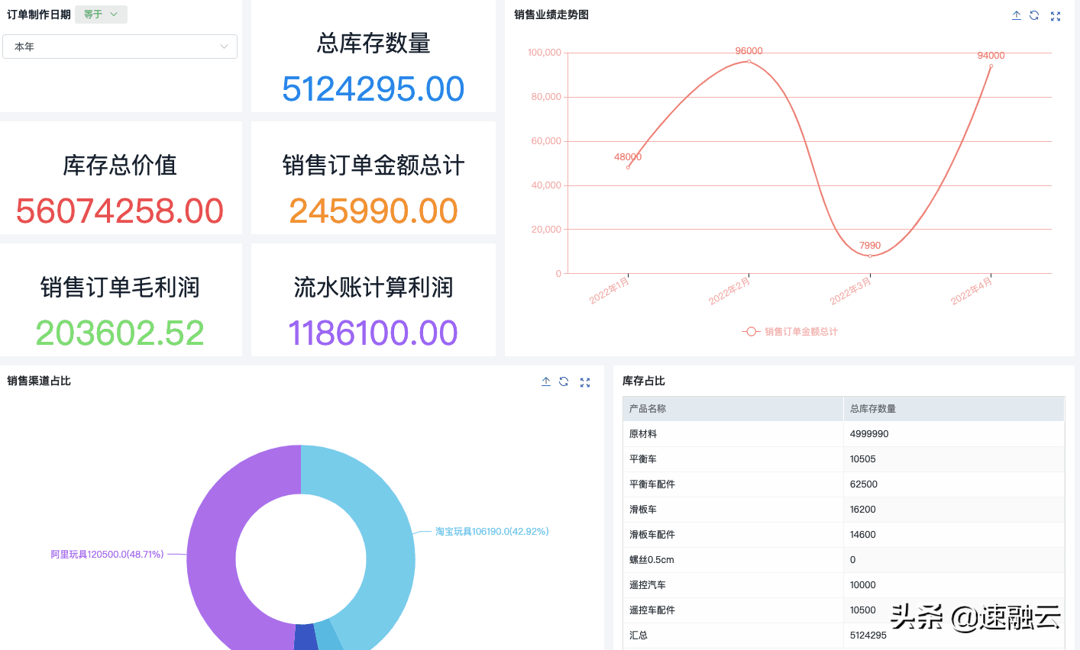Toggle the 销售订单金额总计 legend item
1080x650 pixels.
click(790, 332)
